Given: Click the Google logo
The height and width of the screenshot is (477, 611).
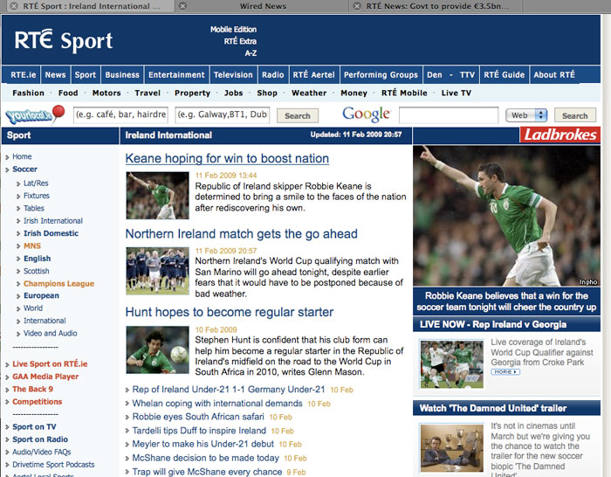Looking at the screenshot, I should coord(366,114).
